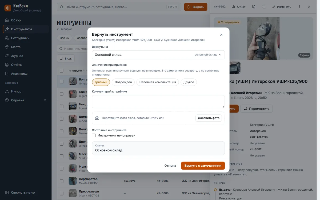Viewport: 320px width, 200px height.
Task: Click the КтоВзял logo icon
Action: tap(8, 8)
